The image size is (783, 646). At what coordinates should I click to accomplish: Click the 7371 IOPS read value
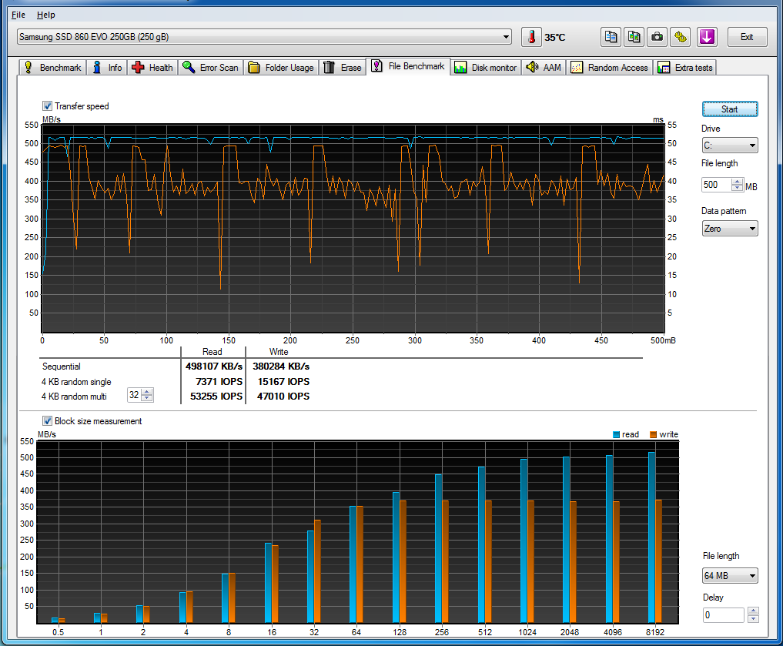(219, 381)
